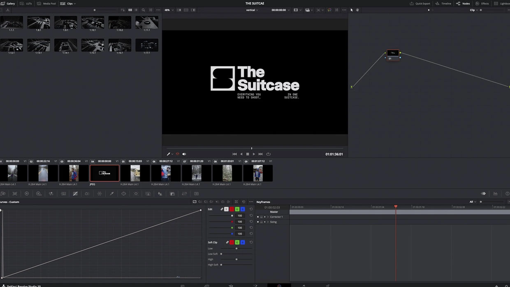
Task: Toggle green channel in Edit row
Action: [237, 209]
